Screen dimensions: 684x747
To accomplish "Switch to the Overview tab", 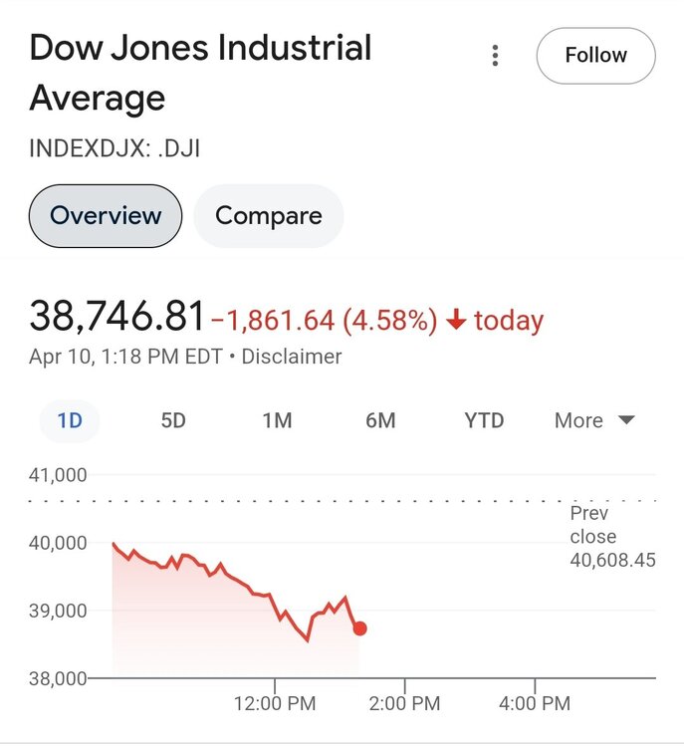I will [106, 215].
